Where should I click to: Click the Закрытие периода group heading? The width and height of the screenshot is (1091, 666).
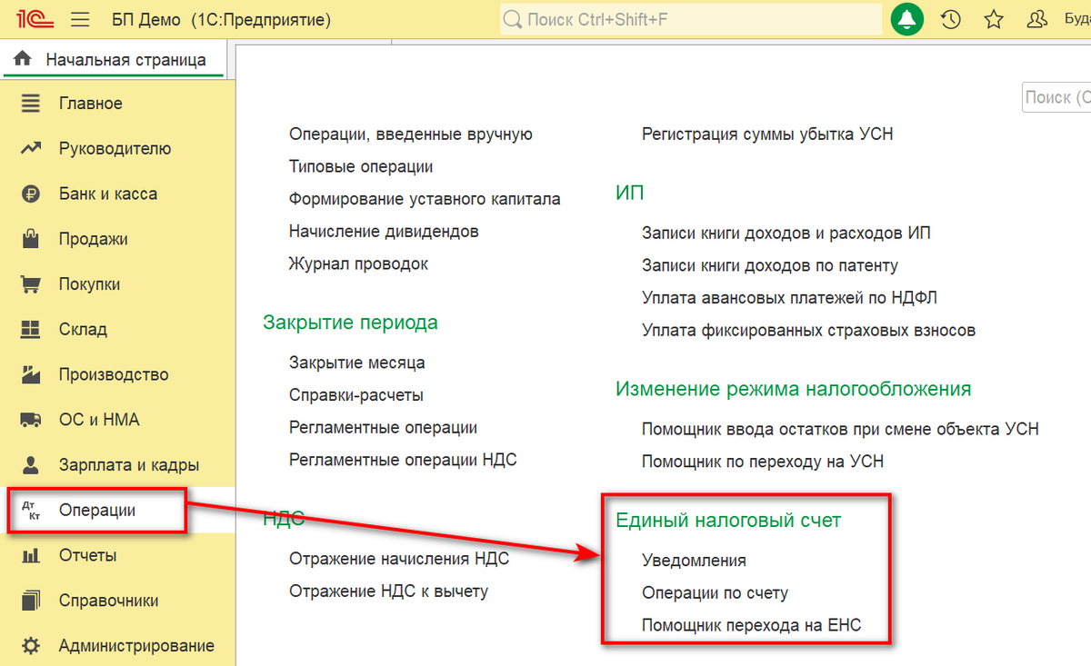point(350,323)
